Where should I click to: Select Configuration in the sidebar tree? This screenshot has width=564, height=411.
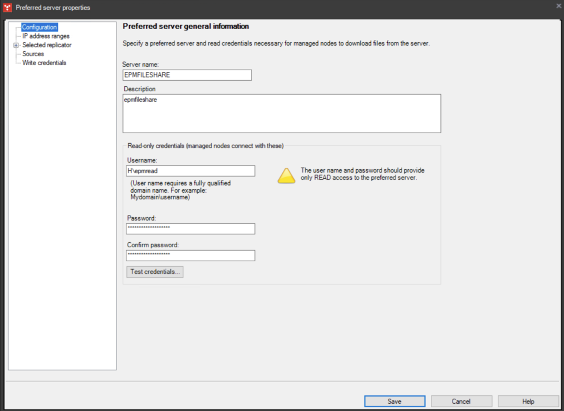coord(40,27)
